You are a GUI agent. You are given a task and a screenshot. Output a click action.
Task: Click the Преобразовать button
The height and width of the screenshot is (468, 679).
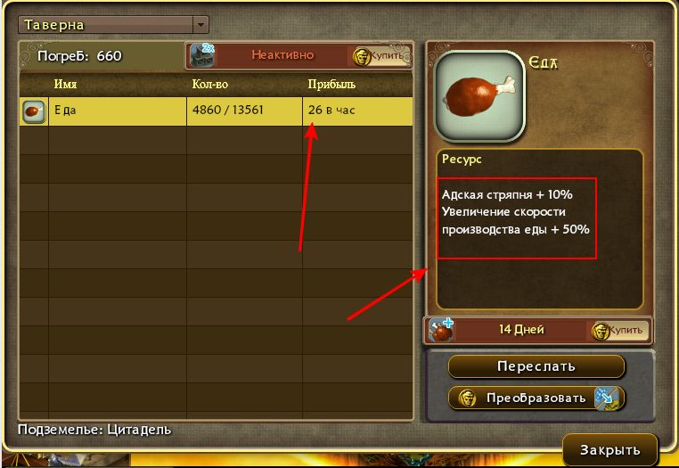click(536, 398)
